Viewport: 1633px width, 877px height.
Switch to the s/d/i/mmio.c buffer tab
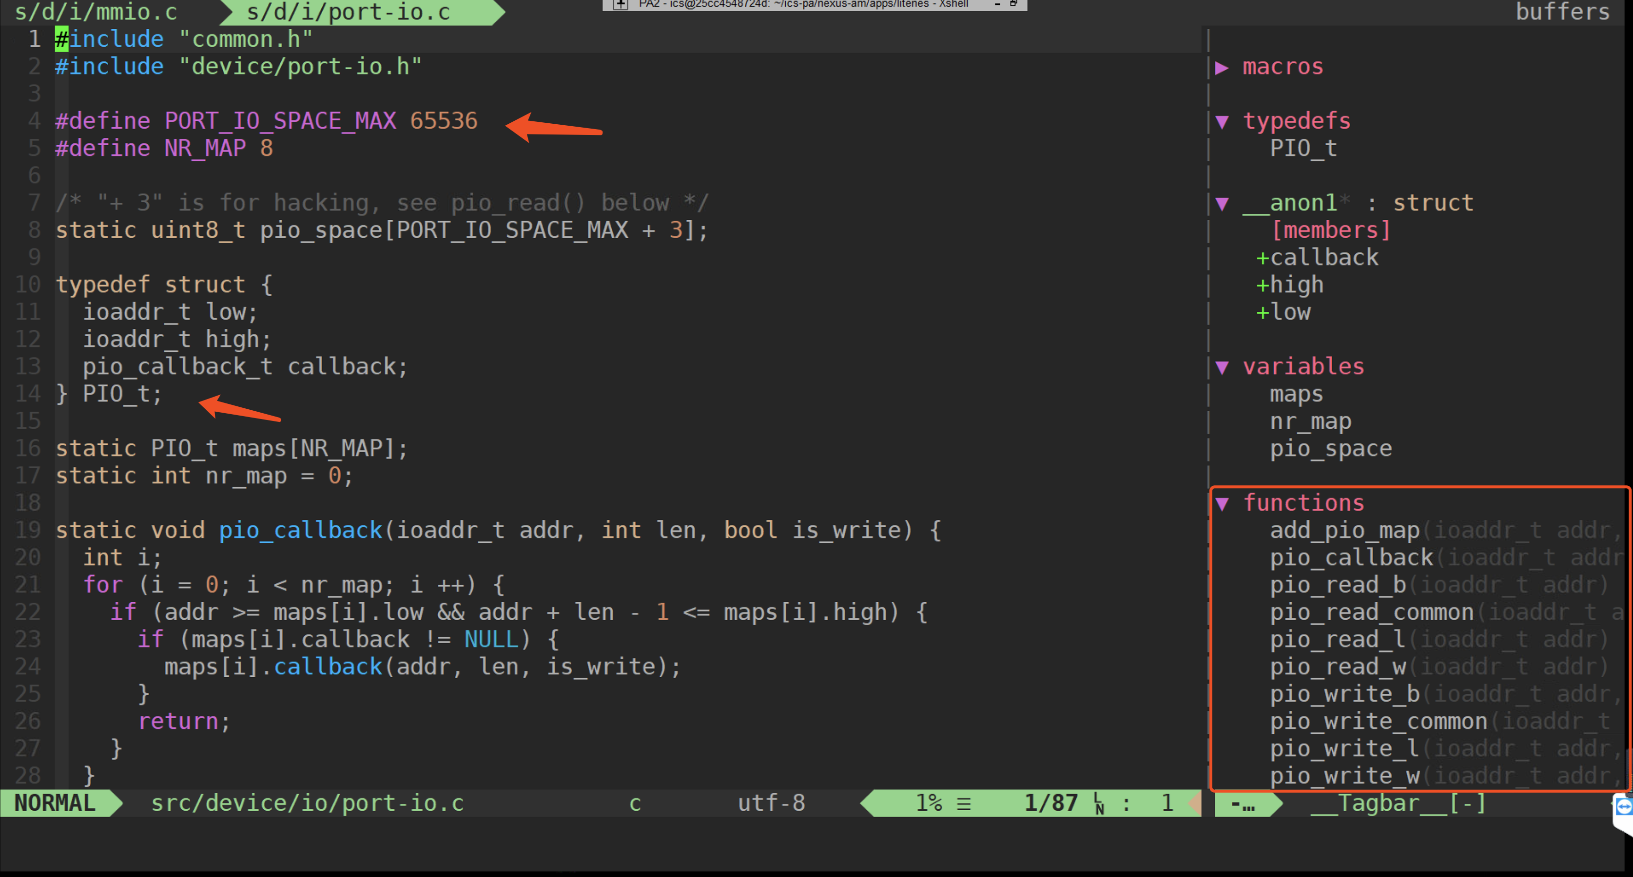95,11
